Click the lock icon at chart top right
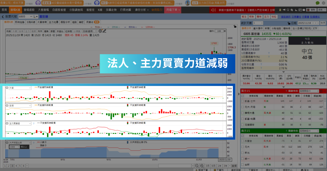The width and height of the screenshot is (327, 171). click(235, 26)
